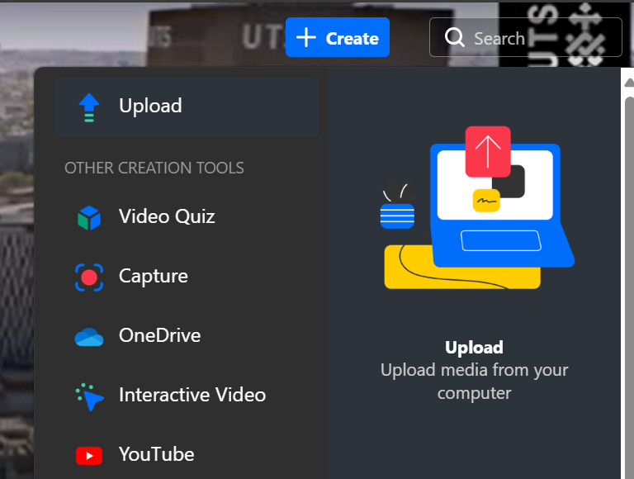Screen dimensions: 634x479
Task: Click the red YouTube play icon
Action: pyautogui.click(x=88, y=455)
